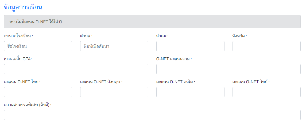306x127 pixels.
Task: Click the ชื่อโรงเรียน school name input field
Action: pyautogui.click(x=38, y=46)
